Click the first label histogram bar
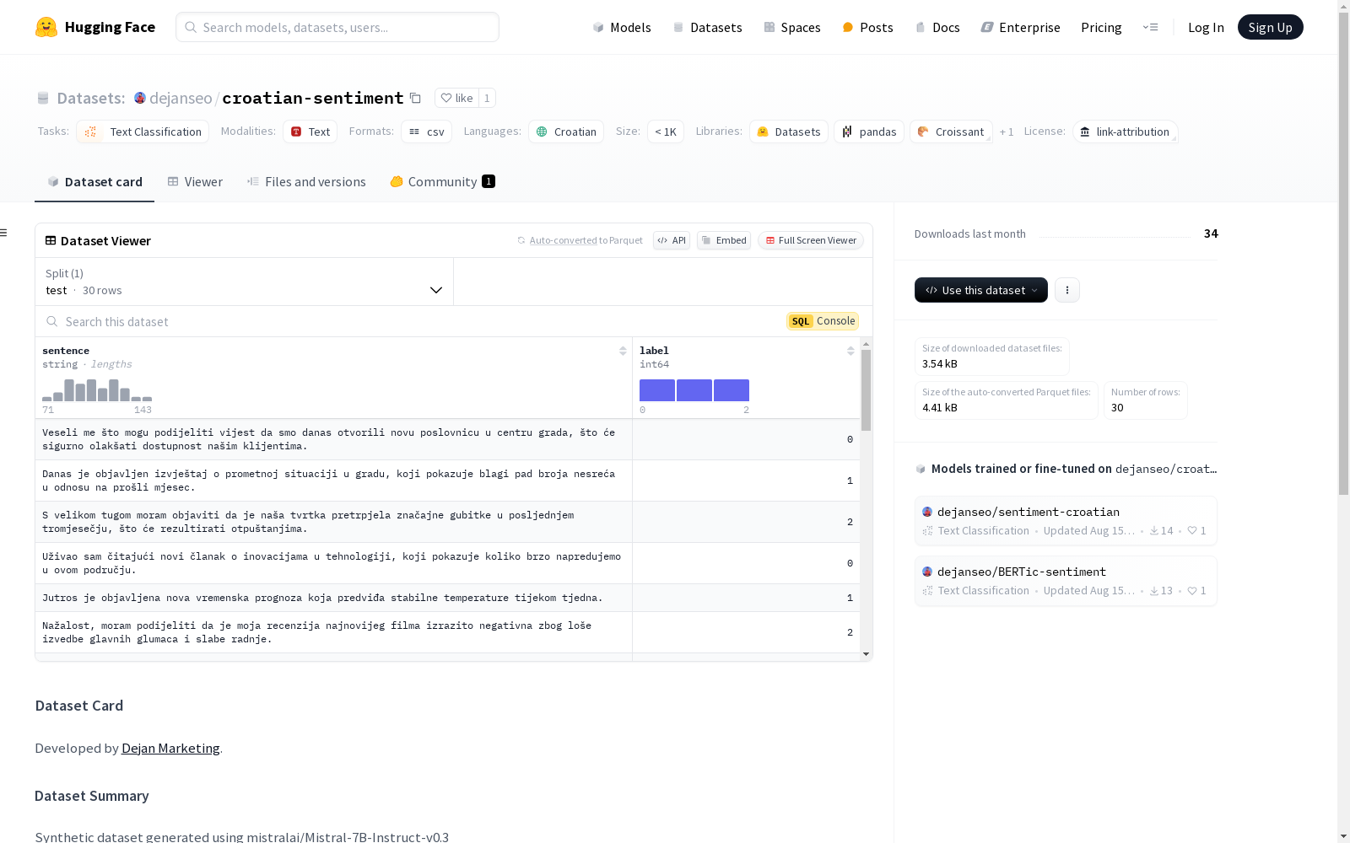 tap(657, 390)
